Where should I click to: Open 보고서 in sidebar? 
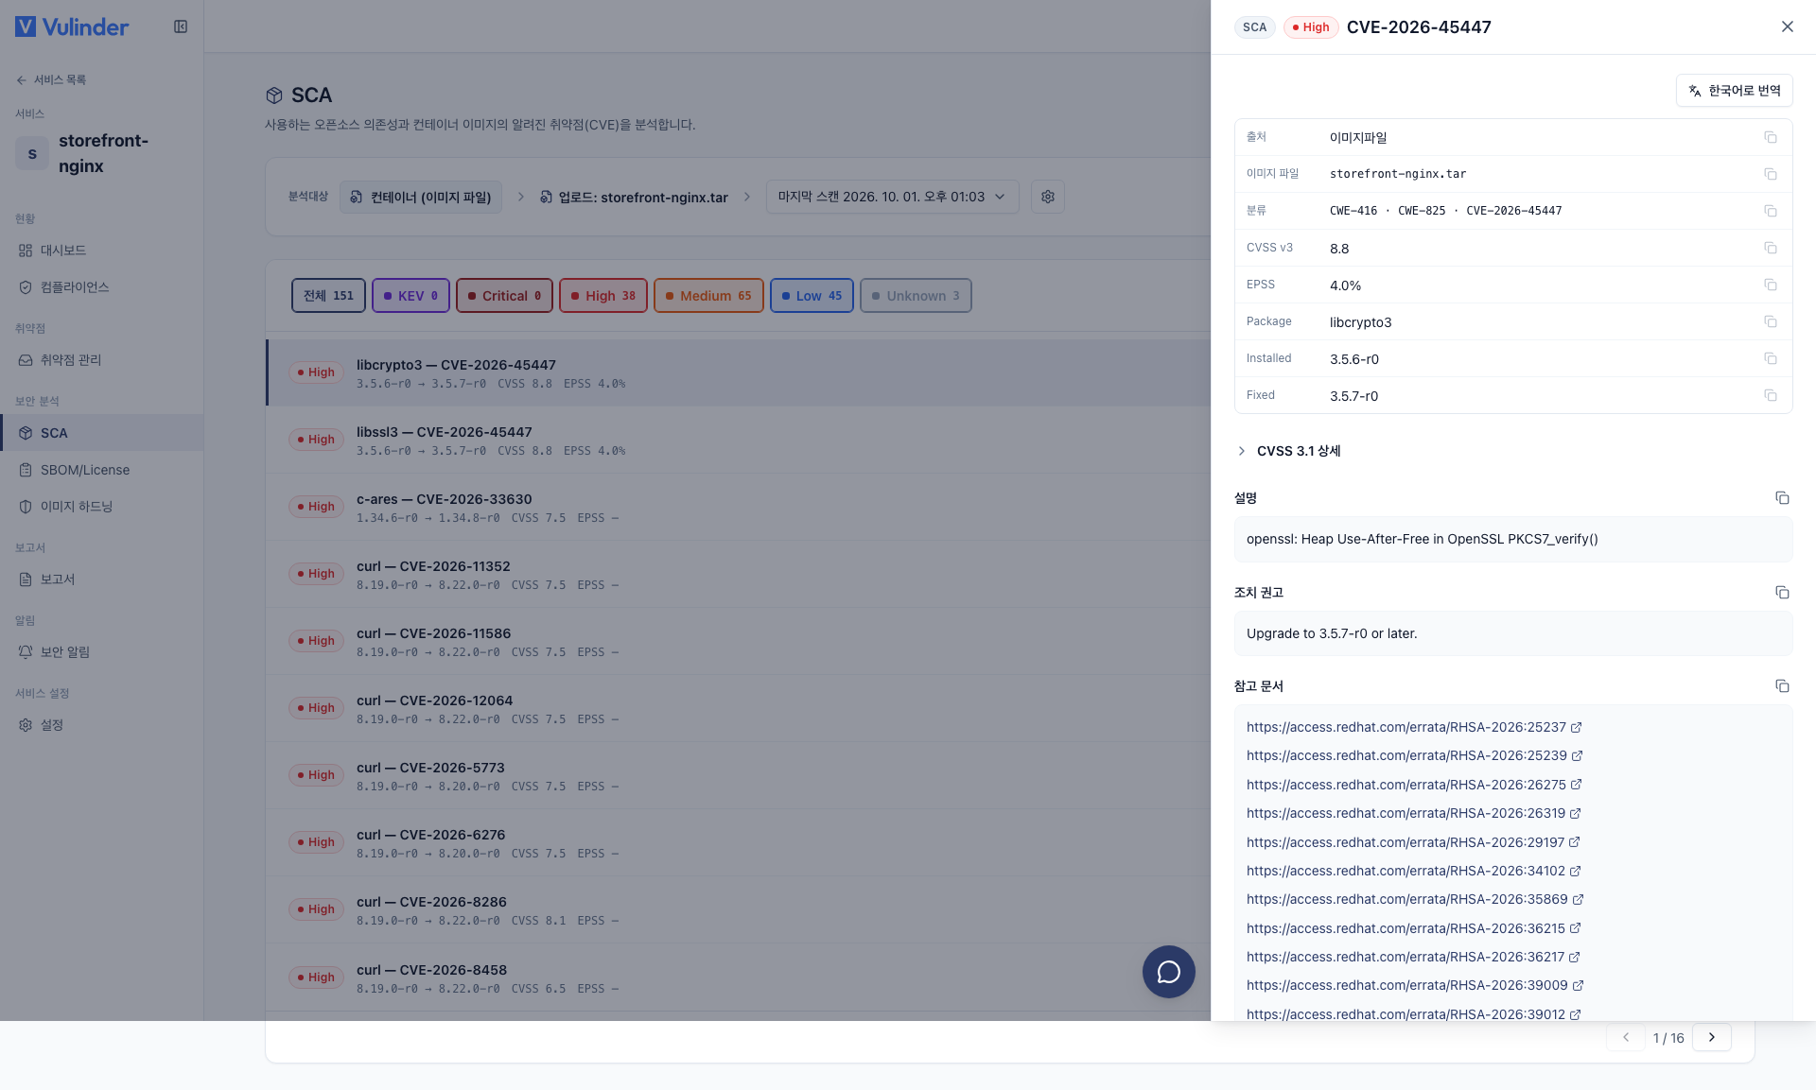101,580
